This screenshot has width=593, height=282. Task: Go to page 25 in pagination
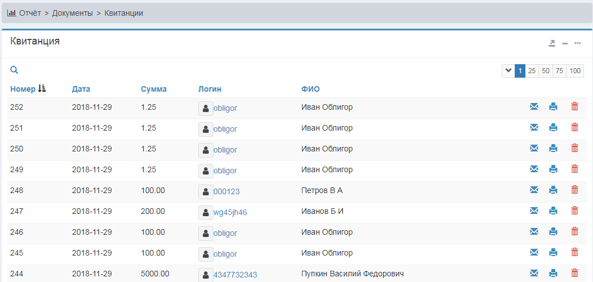[x=532, y=71]
